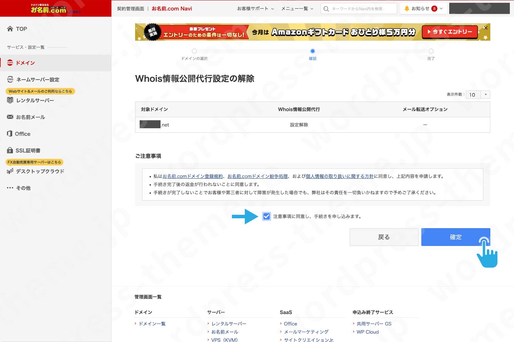Screen dimensions: 514x342
Task: Expand the お知らせ dropdown chevron
Action: 441,9
